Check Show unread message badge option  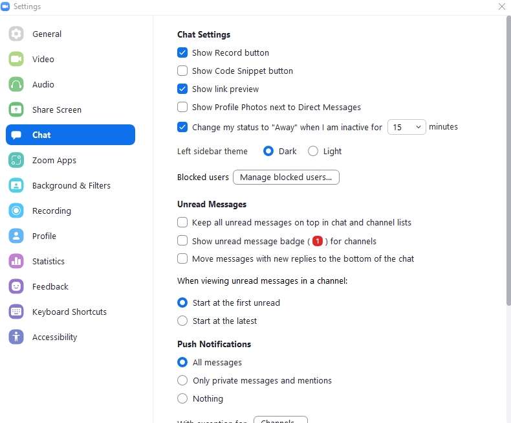[182, 241]
